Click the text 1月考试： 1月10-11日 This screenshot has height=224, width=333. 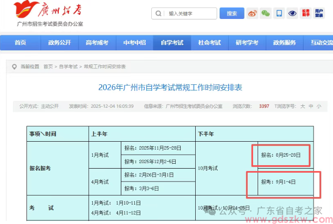point(116,203)
